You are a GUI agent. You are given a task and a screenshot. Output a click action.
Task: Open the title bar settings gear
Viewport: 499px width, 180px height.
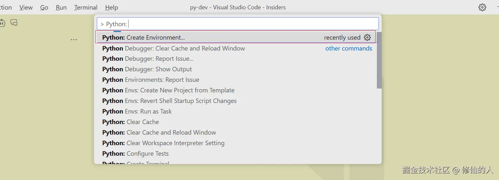pyautogui.click(x=482, y=7)
